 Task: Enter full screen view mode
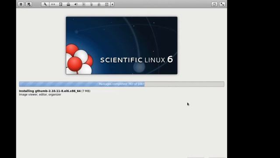coord(222,4)
